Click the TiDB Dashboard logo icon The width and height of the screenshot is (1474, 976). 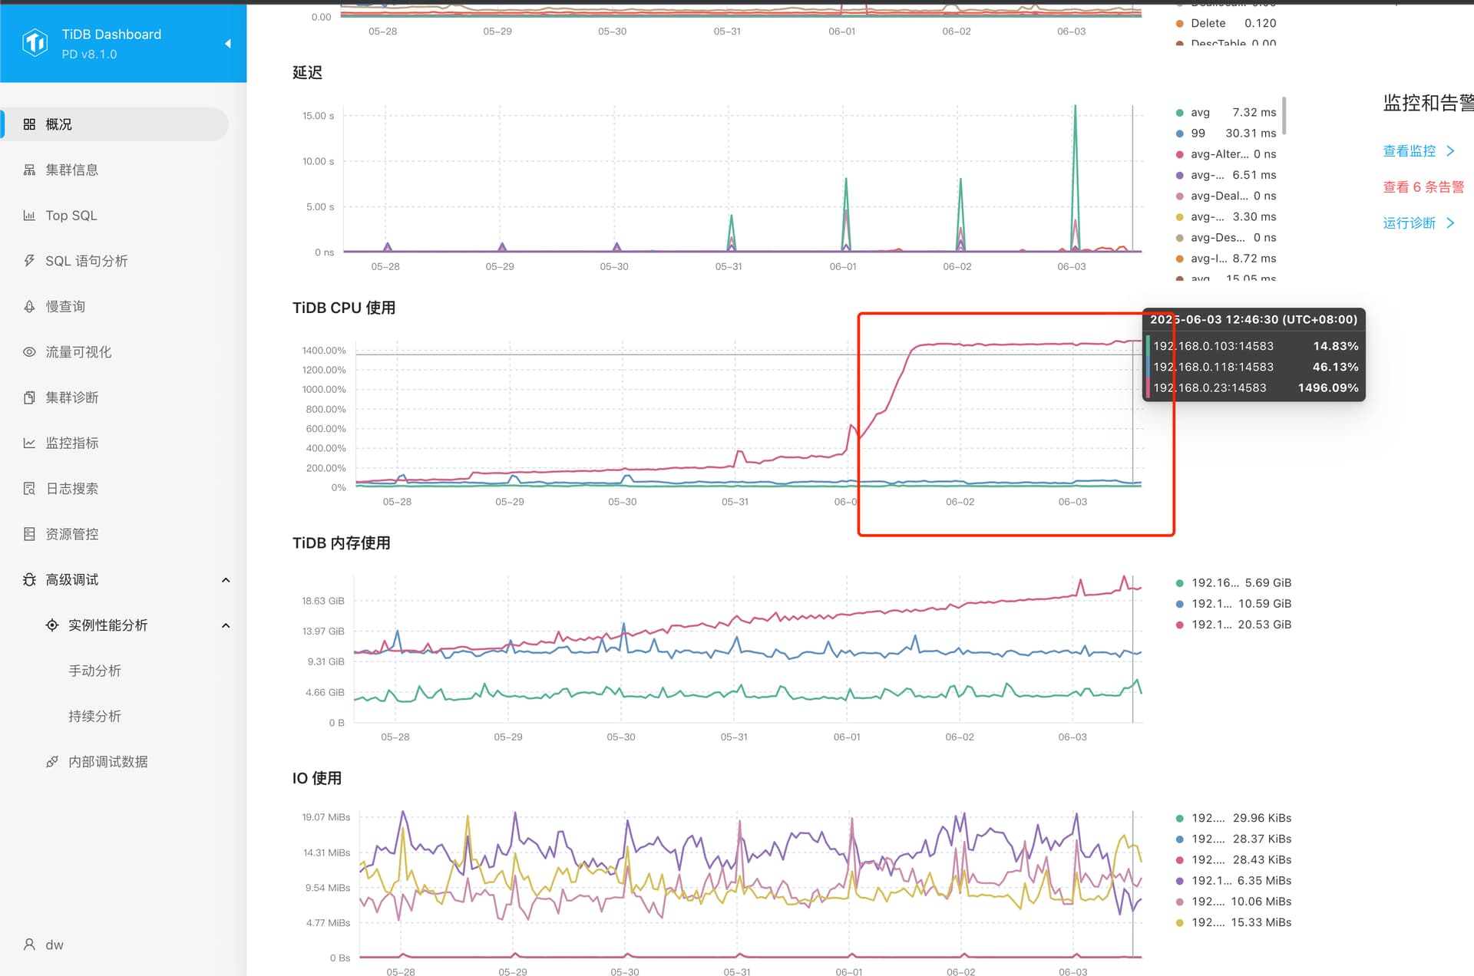(x=35, y=43)
